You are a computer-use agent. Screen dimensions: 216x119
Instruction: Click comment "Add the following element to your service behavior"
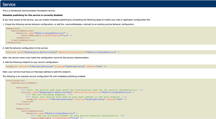pos(77,116)
